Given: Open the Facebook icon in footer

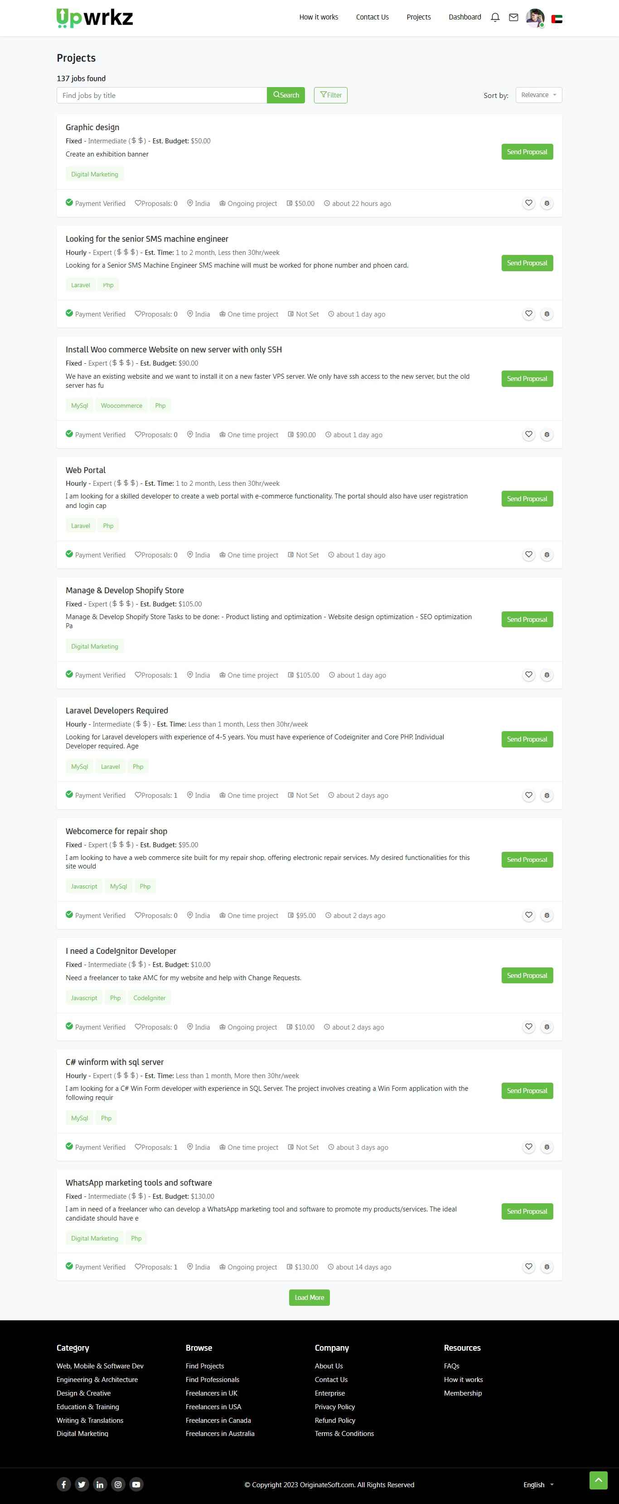Looking at the screenshot, I should point(63,1484).
